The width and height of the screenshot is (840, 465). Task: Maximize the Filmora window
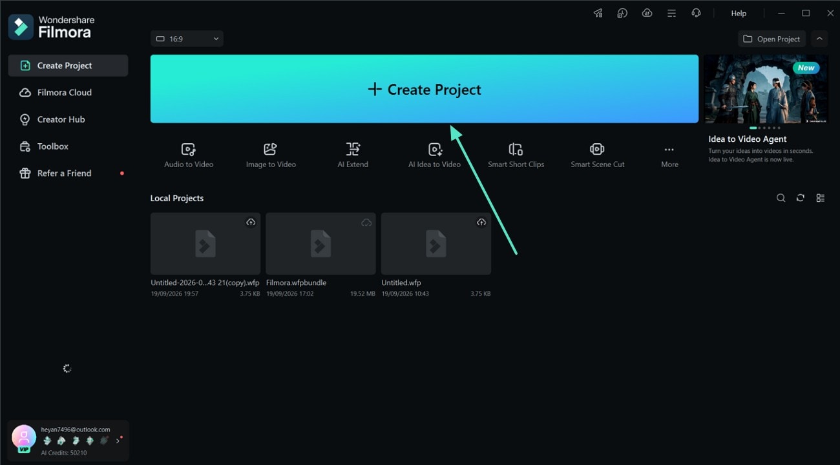(x=806, y=13)
